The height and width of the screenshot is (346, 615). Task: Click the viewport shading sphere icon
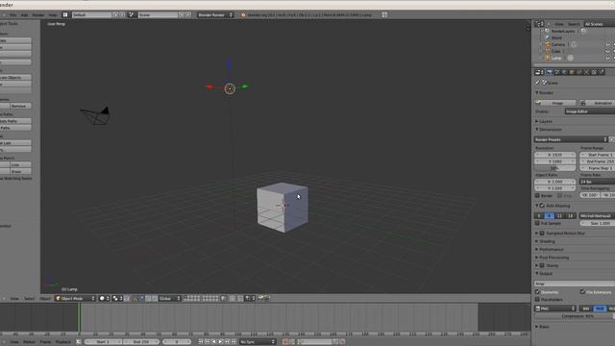click(x=103, y=299)
